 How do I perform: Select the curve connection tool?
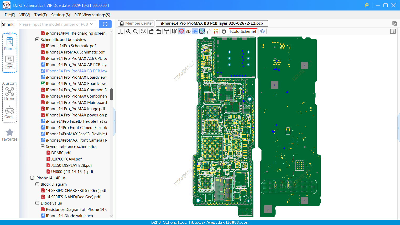(209, 31)
